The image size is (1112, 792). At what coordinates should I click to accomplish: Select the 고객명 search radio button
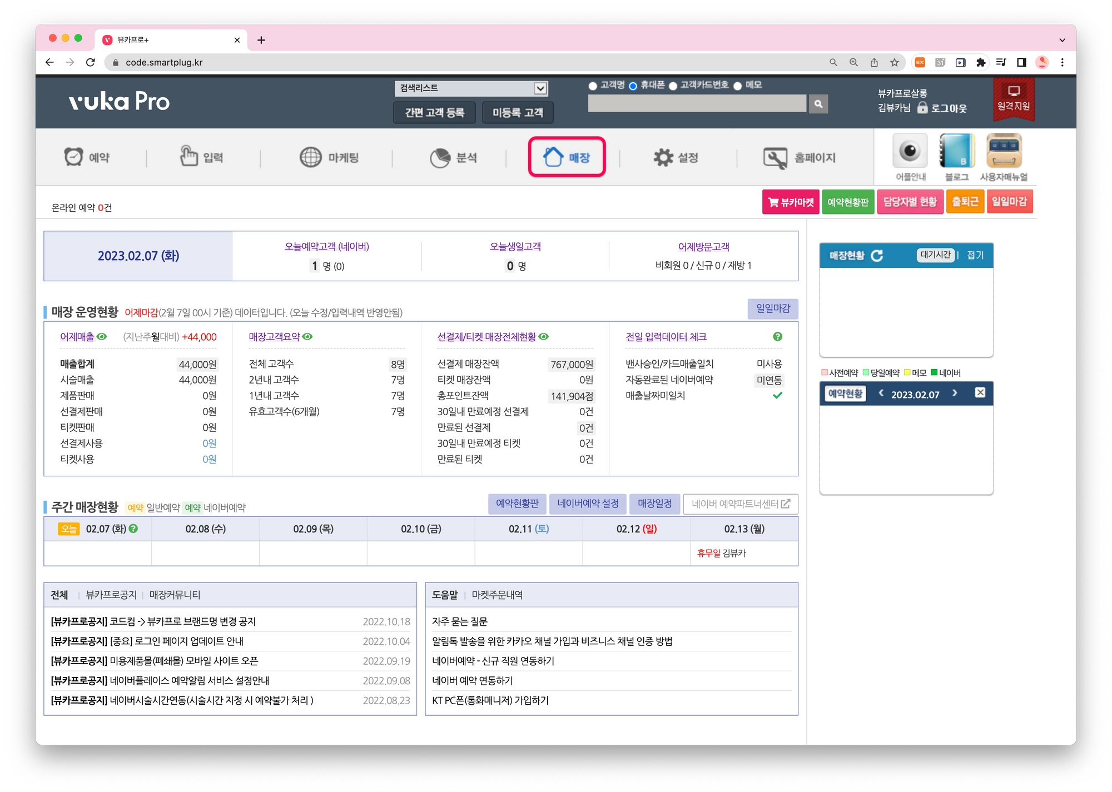tap(593, 86)
